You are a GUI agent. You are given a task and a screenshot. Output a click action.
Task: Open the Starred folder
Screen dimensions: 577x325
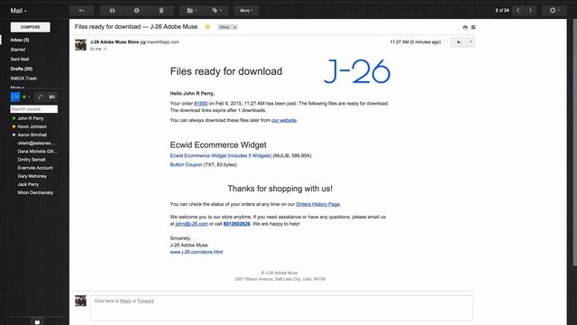[x=18, y=50]
